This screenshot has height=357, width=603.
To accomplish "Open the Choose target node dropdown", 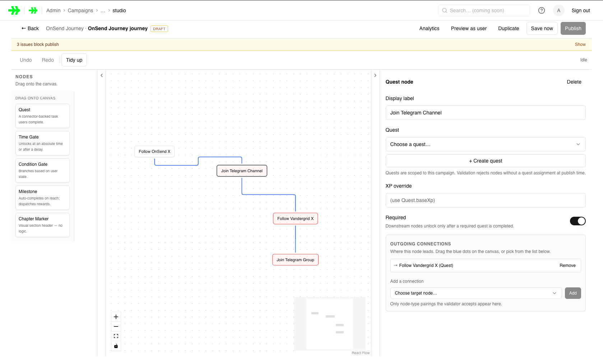I will pyautogui.click(x=476, y=293).
